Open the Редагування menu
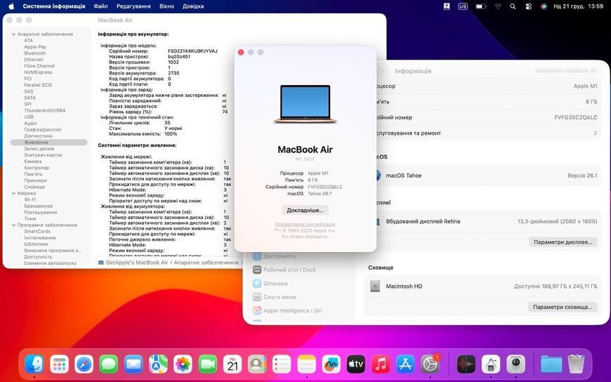 (x=133, y=6)
